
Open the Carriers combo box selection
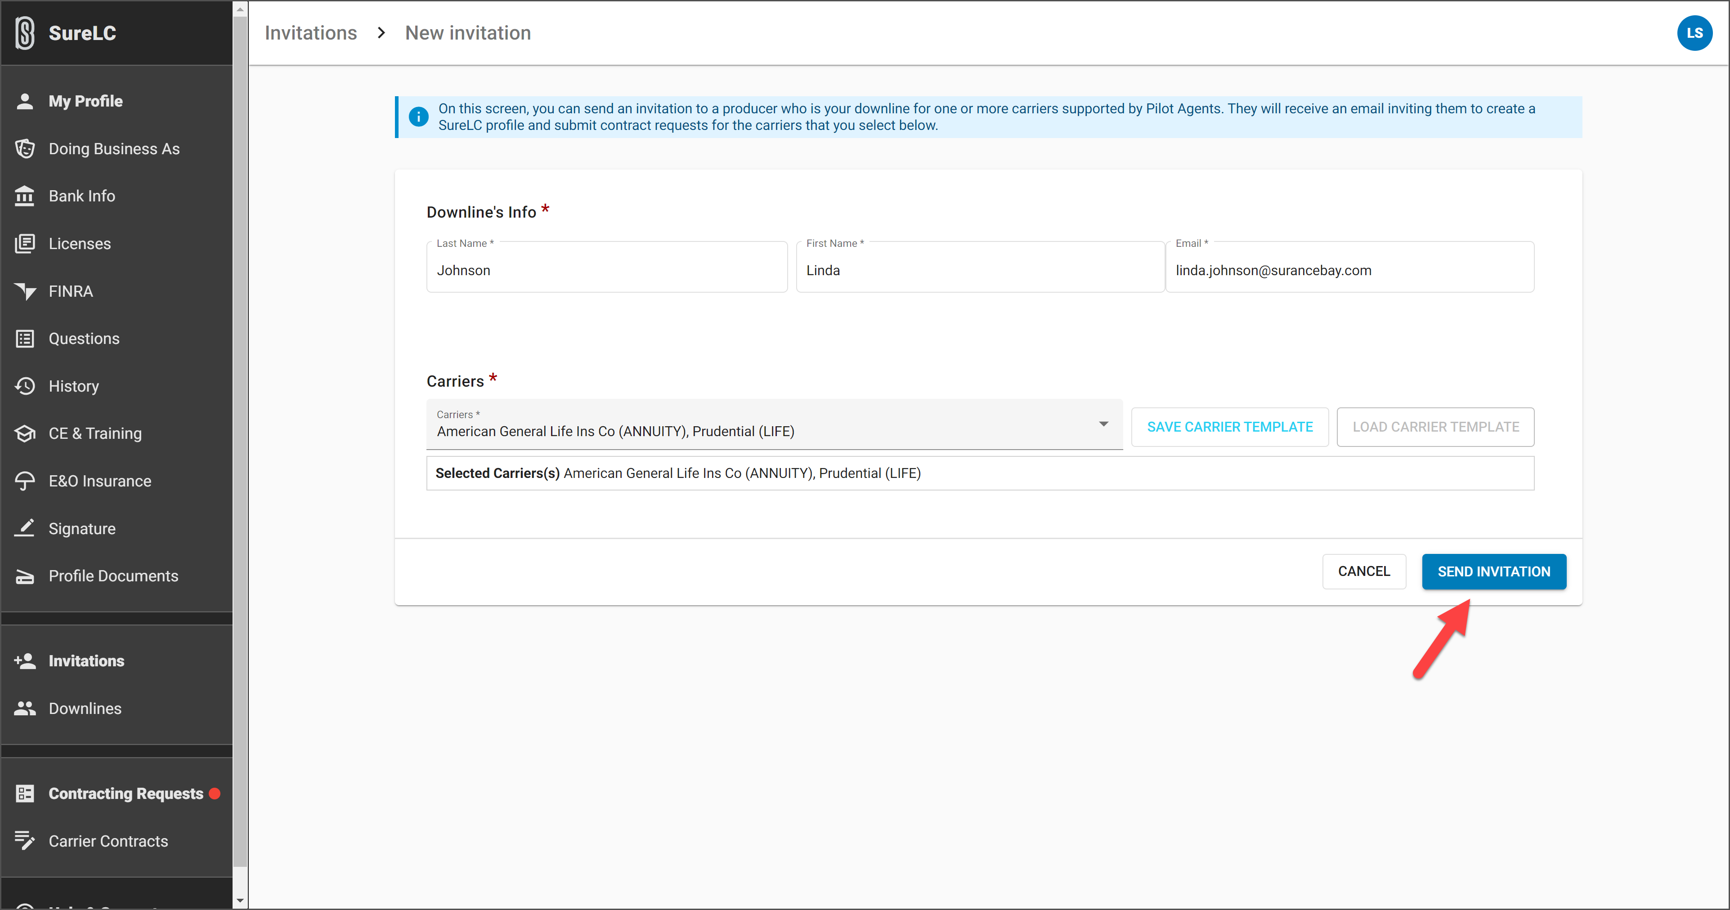pyautogui.click(x=774, y=424)
